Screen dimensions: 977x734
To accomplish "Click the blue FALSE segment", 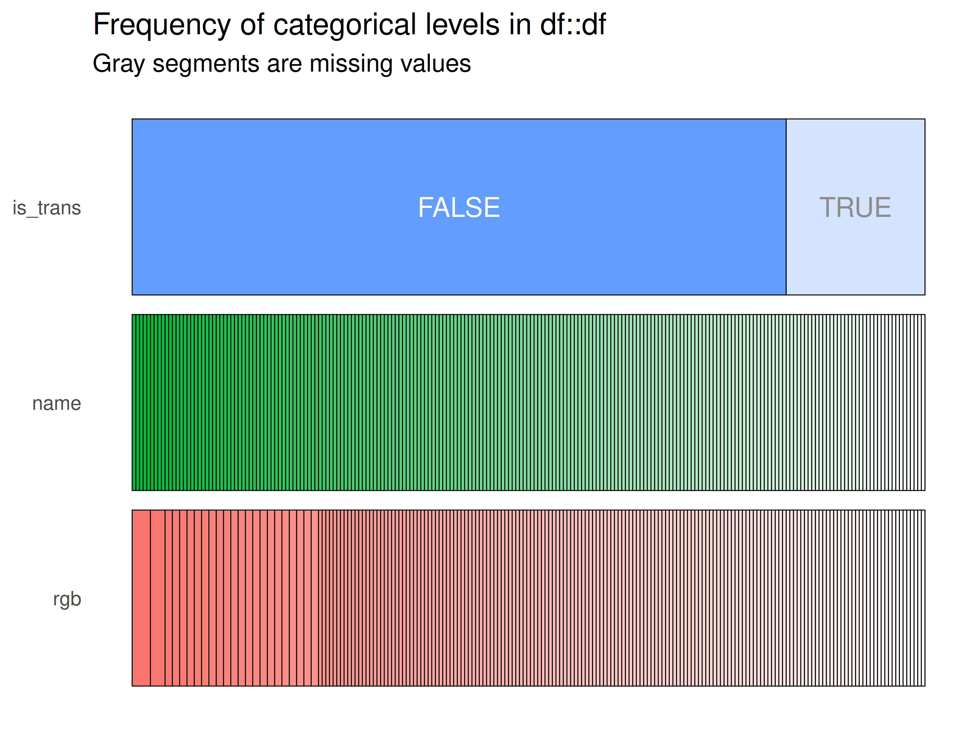I will (459, 207).
